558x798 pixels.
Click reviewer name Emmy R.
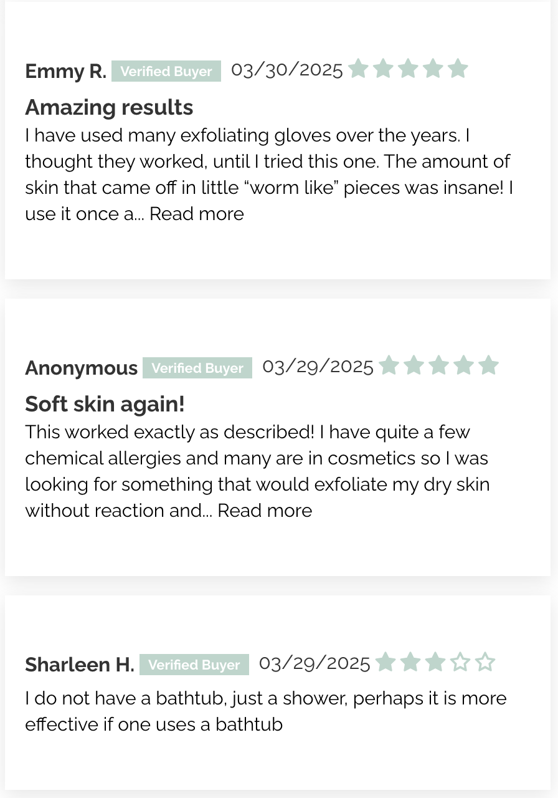[65, 71]
